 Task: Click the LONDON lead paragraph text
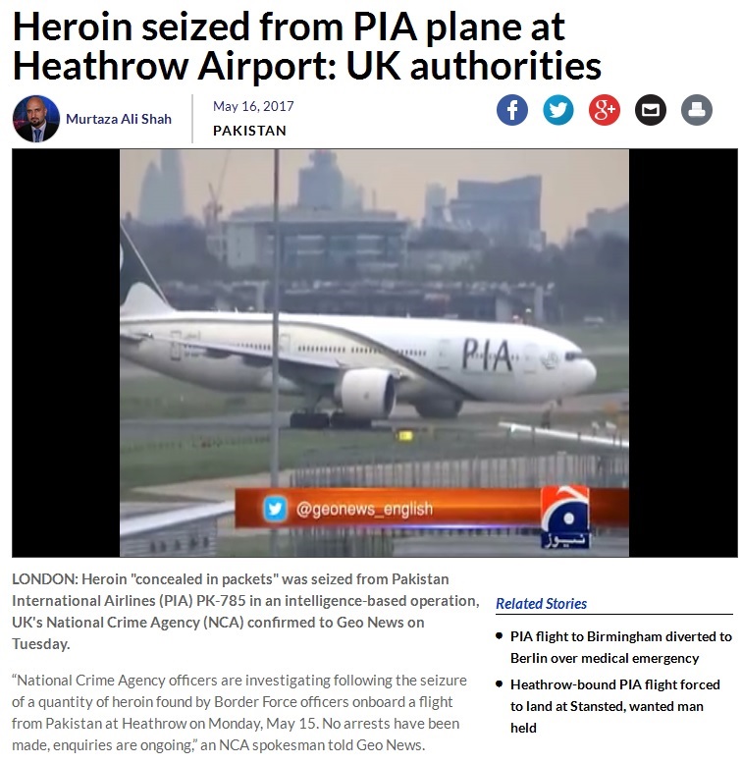[246, 612]
